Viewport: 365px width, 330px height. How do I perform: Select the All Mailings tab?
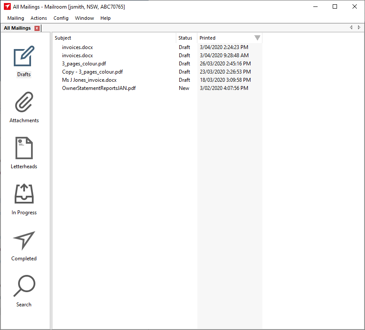pos(17,28)
